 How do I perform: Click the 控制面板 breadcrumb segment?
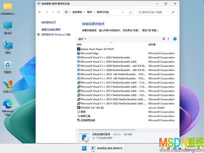point(77,12)
